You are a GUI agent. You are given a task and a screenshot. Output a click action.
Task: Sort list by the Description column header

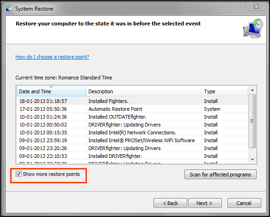144,91
